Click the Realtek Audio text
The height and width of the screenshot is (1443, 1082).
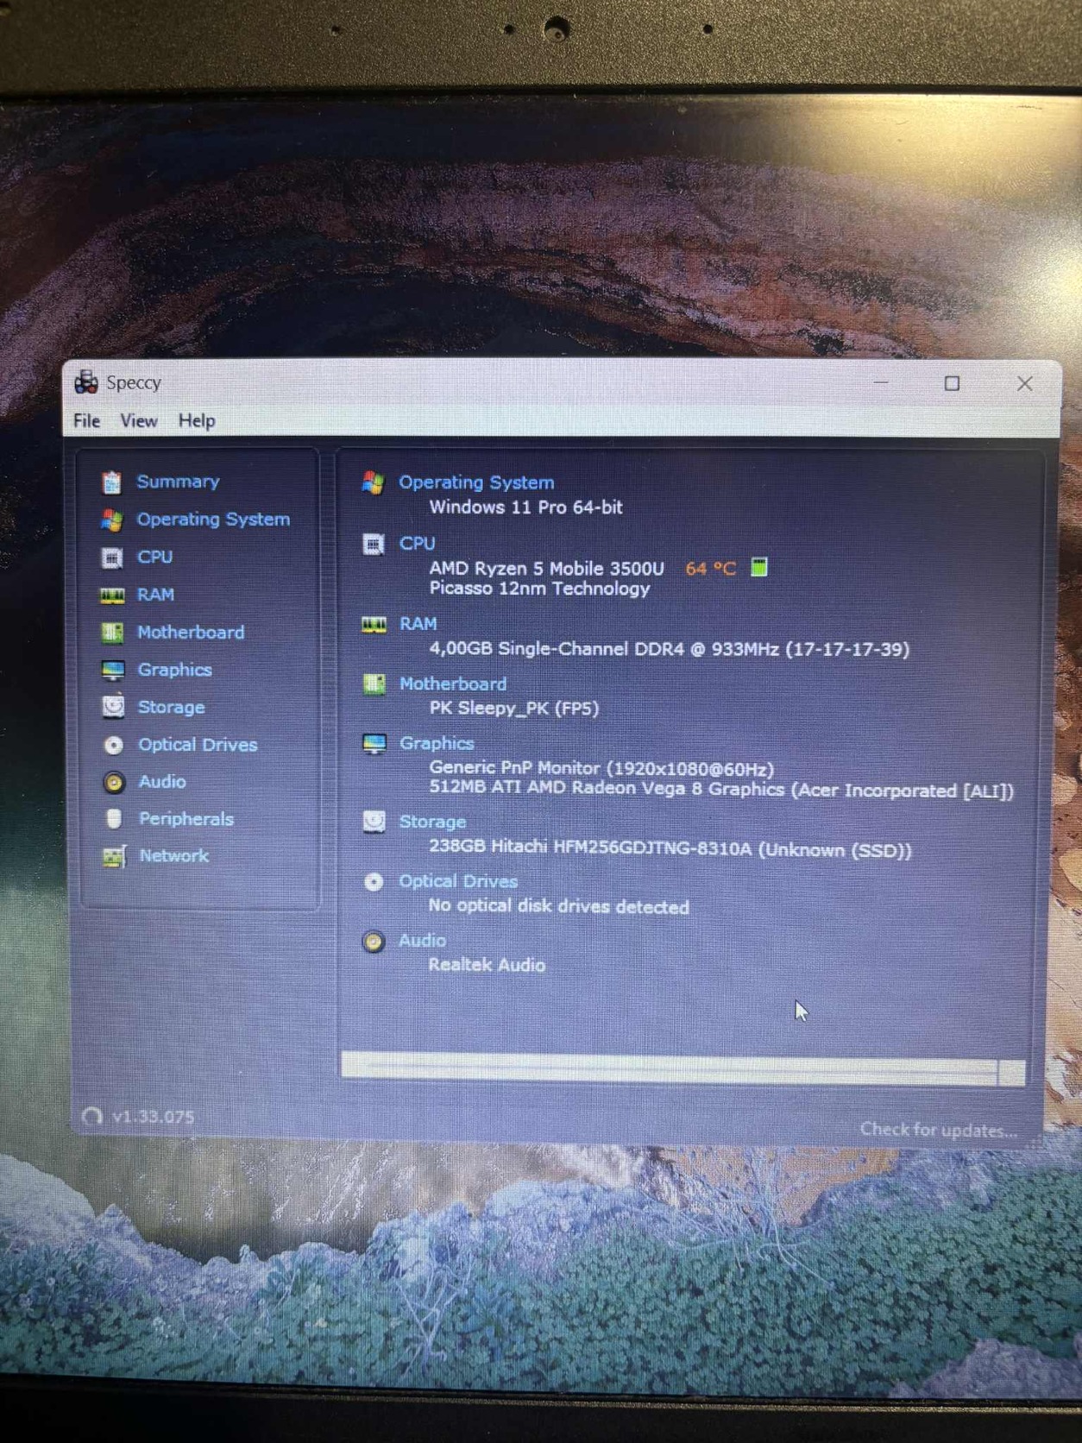[x=487, y=965]
